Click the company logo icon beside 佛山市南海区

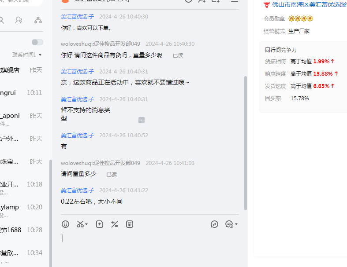[x=267, y=5]
